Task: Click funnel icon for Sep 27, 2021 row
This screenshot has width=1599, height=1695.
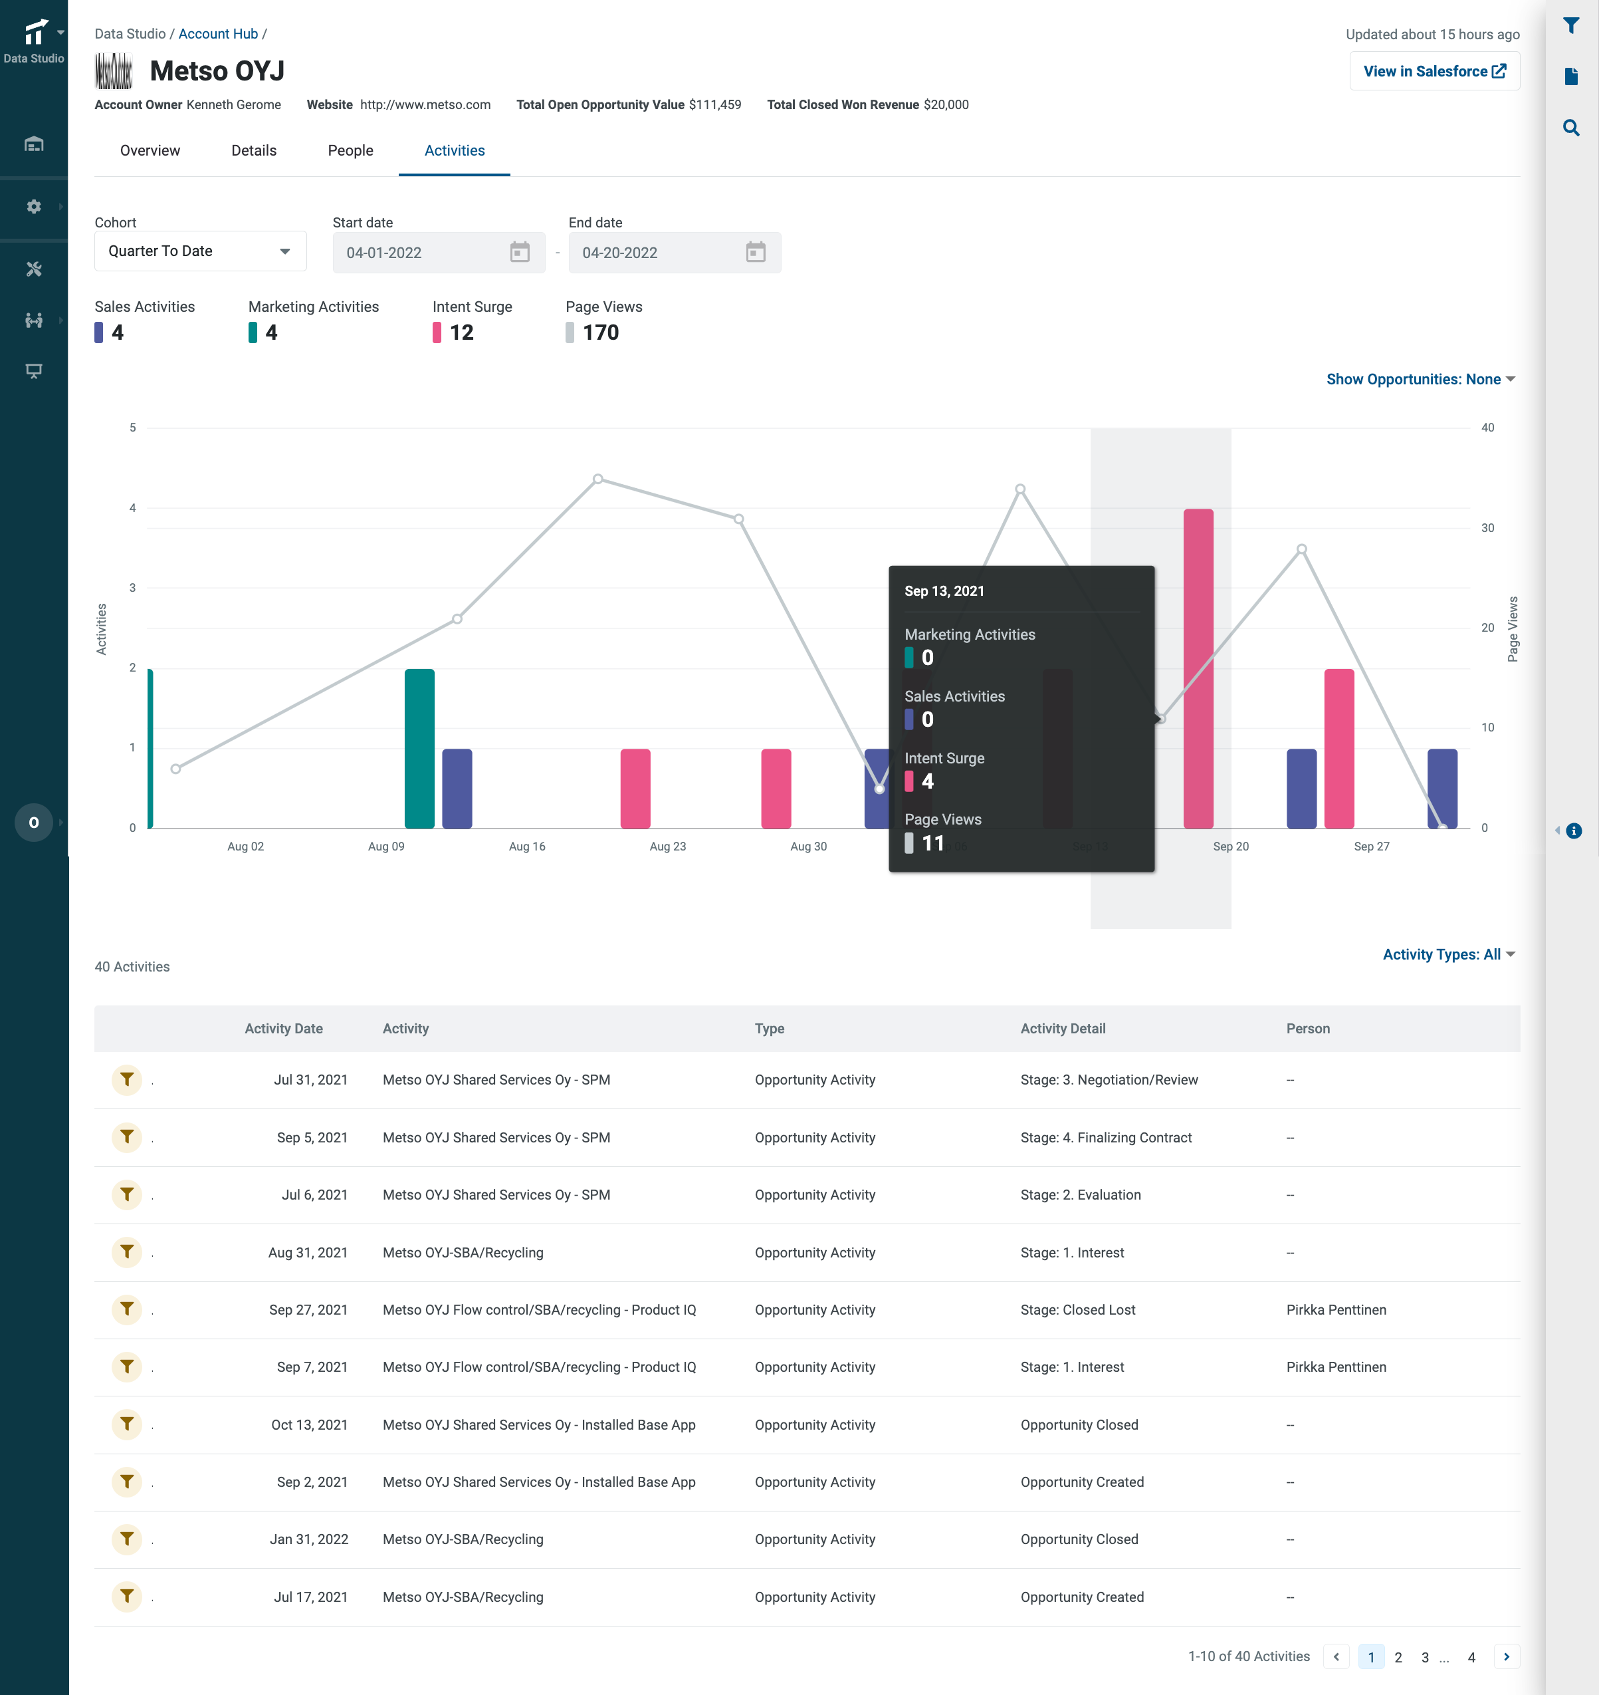Action: coord(127,1309)
